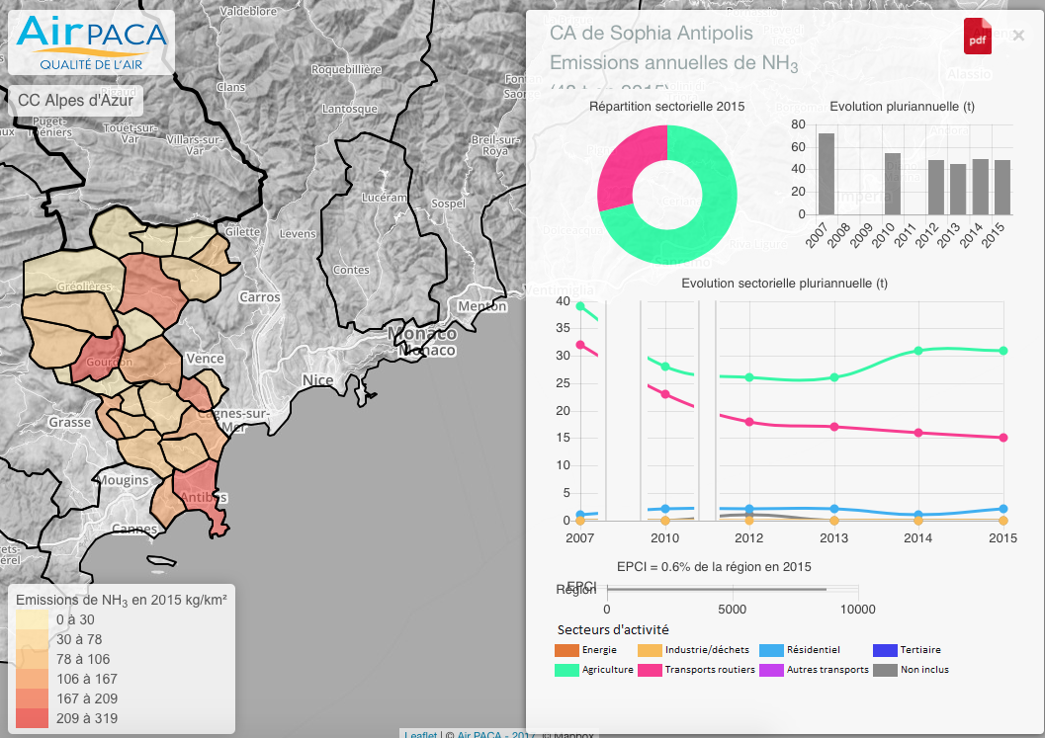The image size is (1045, 738).
Task: Download the PDF report
Action: [x=977, y=37]
